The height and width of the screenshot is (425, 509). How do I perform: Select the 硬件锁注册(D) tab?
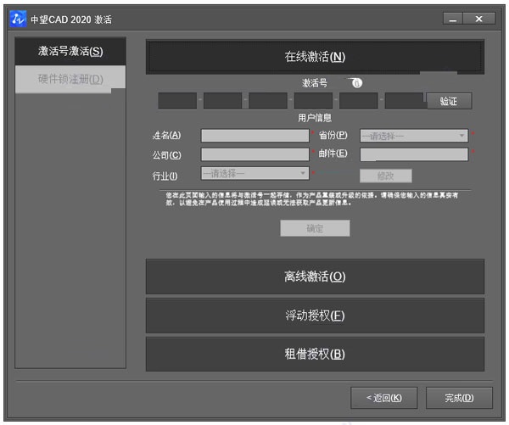[x=70, y=79]
